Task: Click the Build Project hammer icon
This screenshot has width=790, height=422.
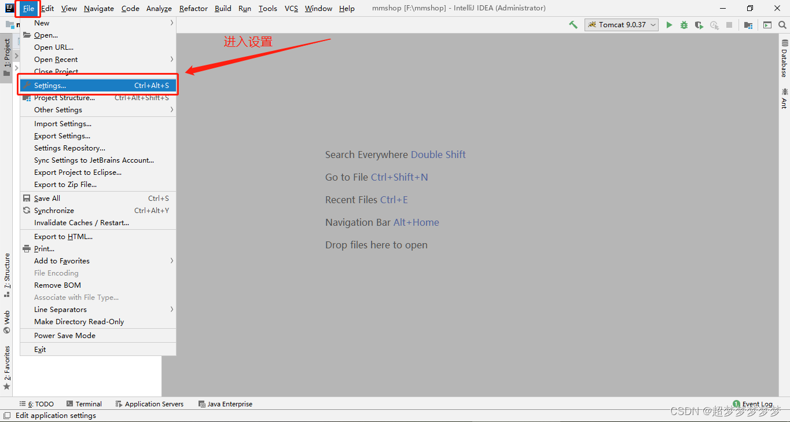Action: click(573, 25)
